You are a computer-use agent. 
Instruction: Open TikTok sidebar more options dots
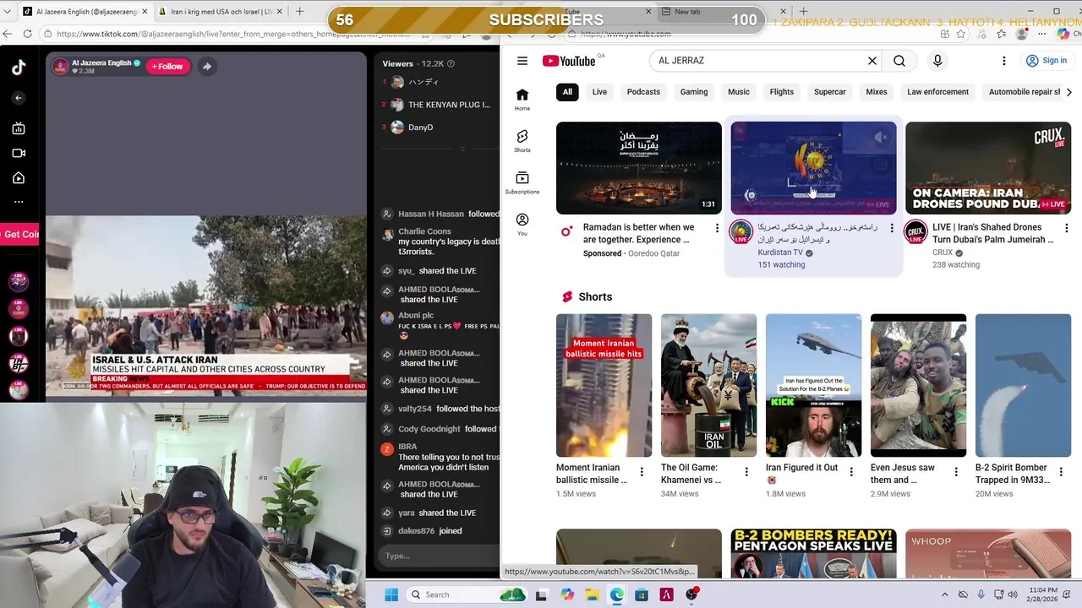(x=19, y=202)
